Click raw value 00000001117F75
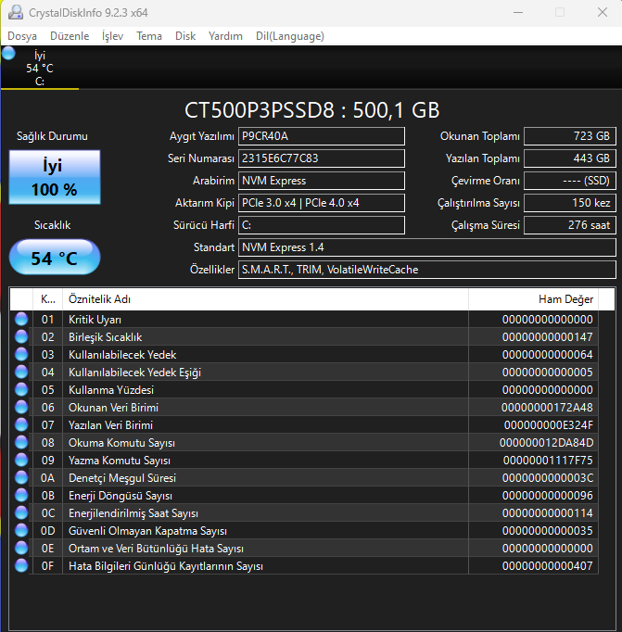This screenshot has height=632, width=622. pos(548,461)
